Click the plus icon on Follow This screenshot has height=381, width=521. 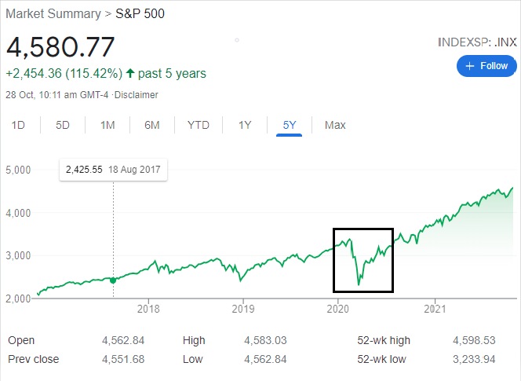click(x=470, y=66)
